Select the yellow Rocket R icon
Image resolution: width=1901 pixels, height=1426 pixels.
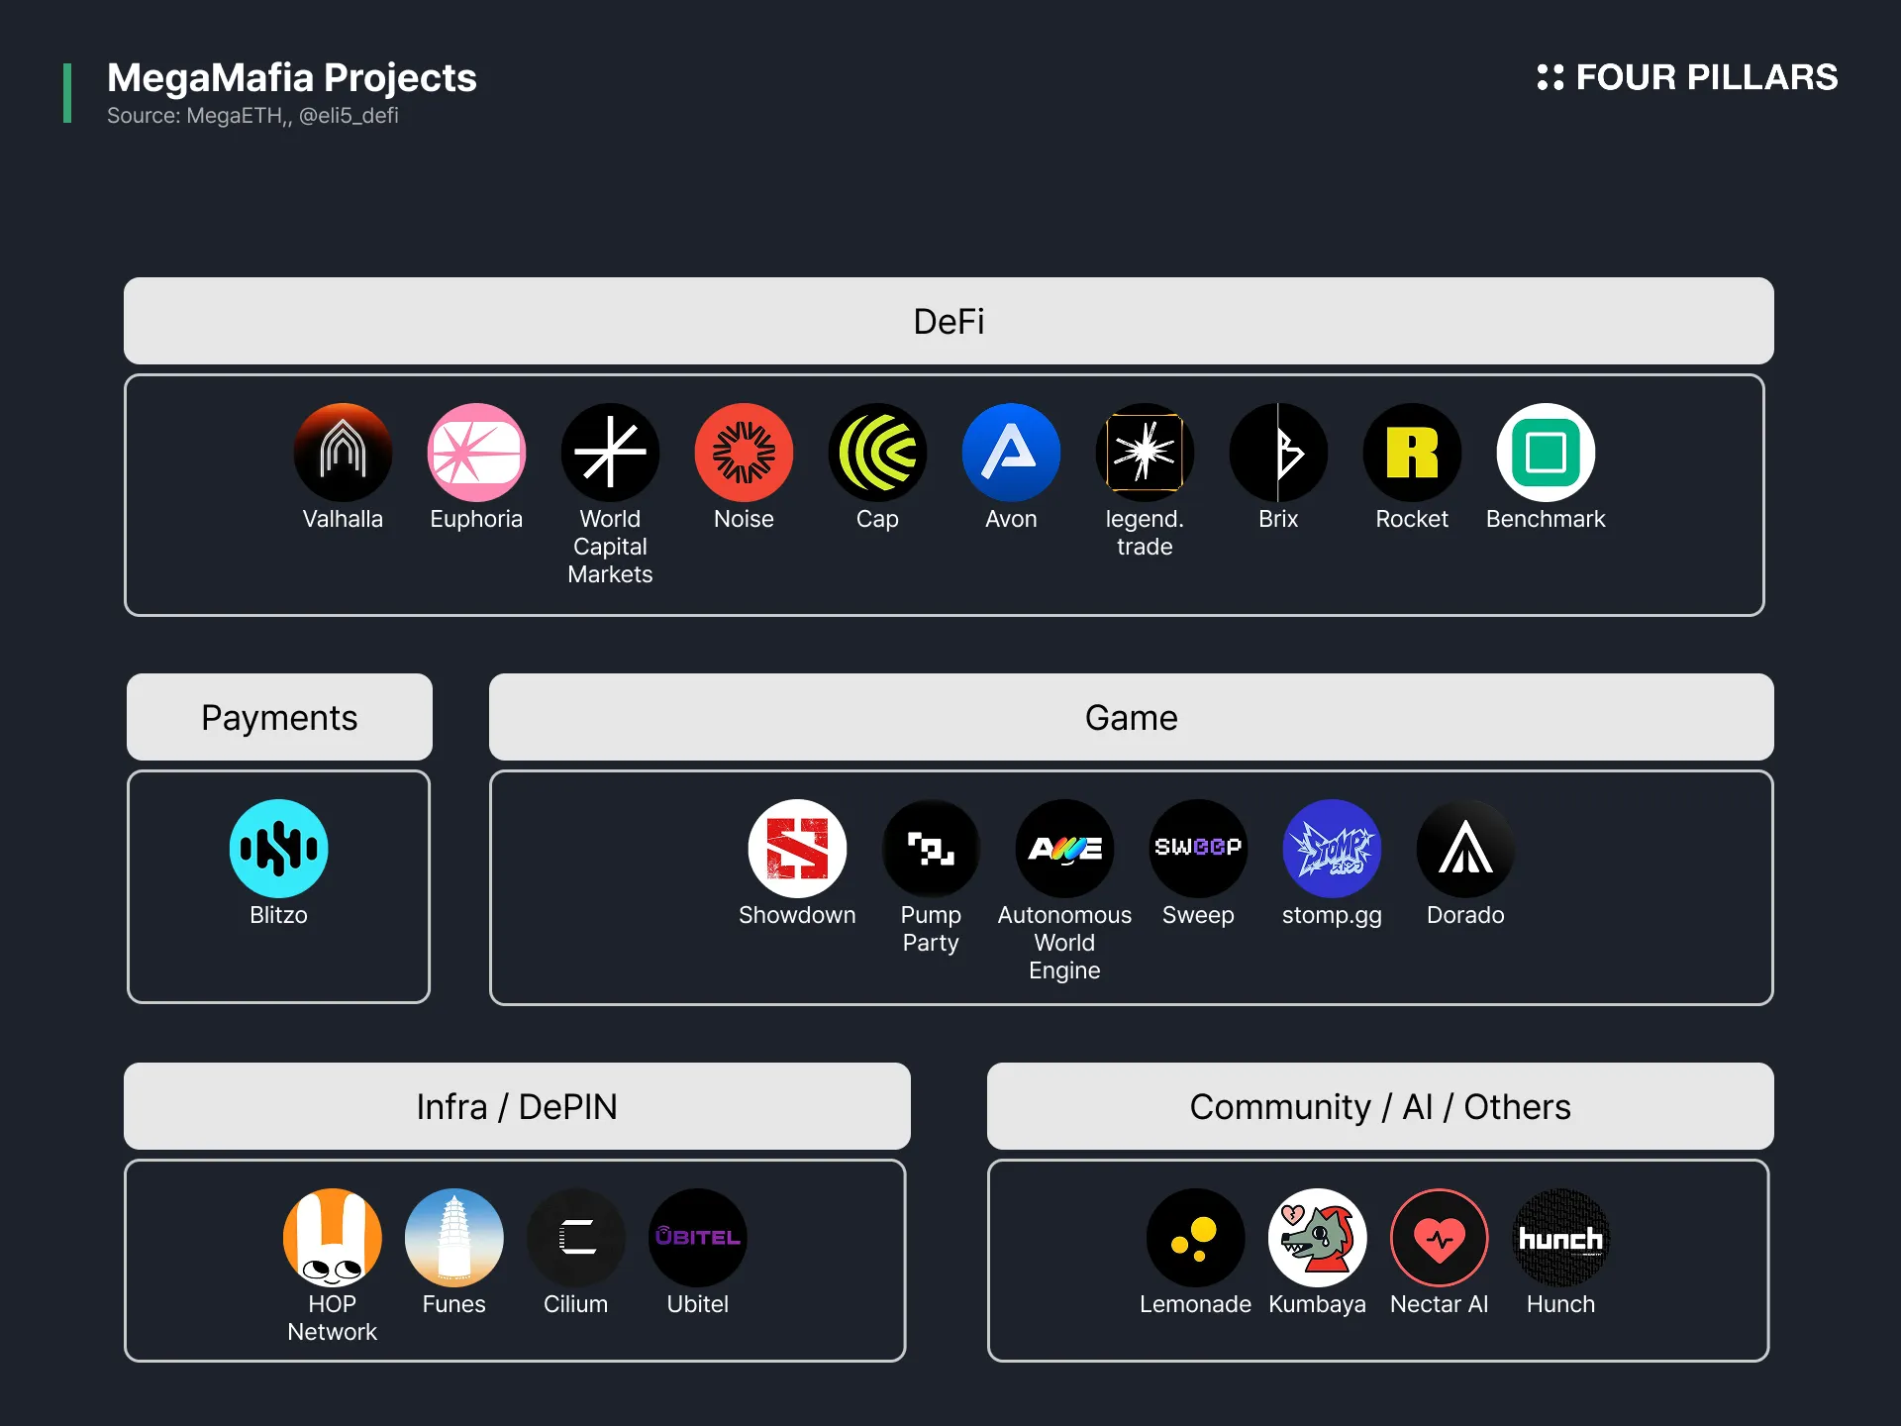point(1412,453)
